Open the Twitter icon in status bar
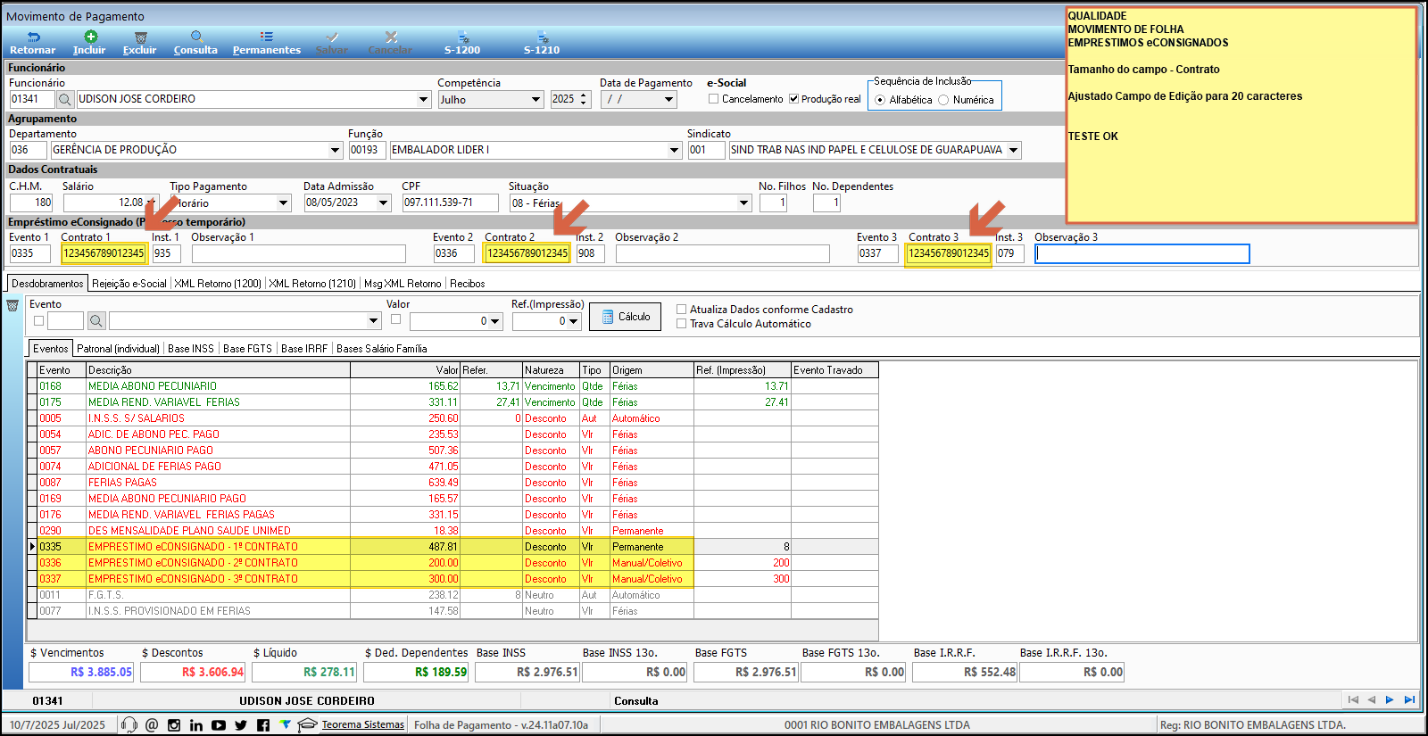 tap(241, 725)
